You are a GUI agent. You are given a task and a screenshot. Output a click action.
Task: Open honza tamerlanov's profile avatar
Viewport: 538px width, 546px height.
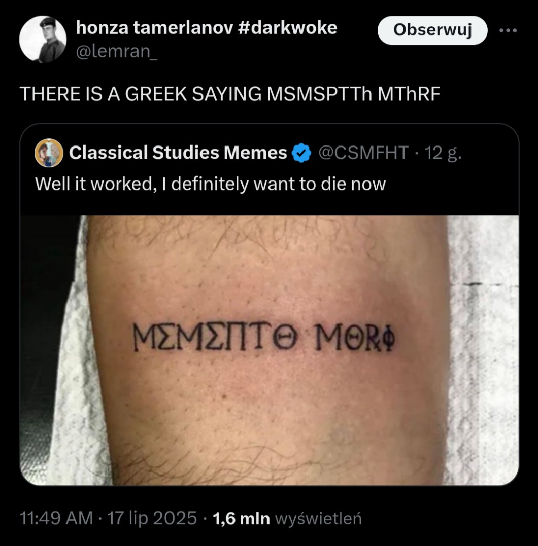43,40
